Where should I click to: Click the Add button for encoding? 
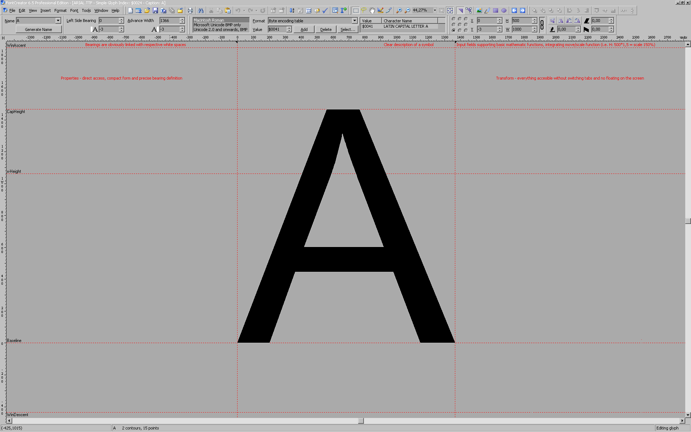305,30
